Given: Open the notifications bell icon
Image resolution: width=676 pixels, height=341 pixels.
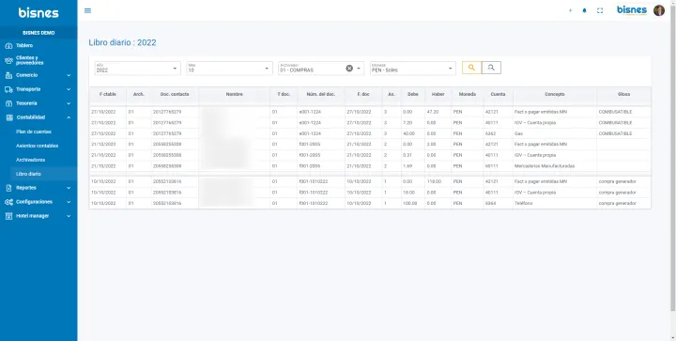Looking at the screenshot, I should 585,10.
